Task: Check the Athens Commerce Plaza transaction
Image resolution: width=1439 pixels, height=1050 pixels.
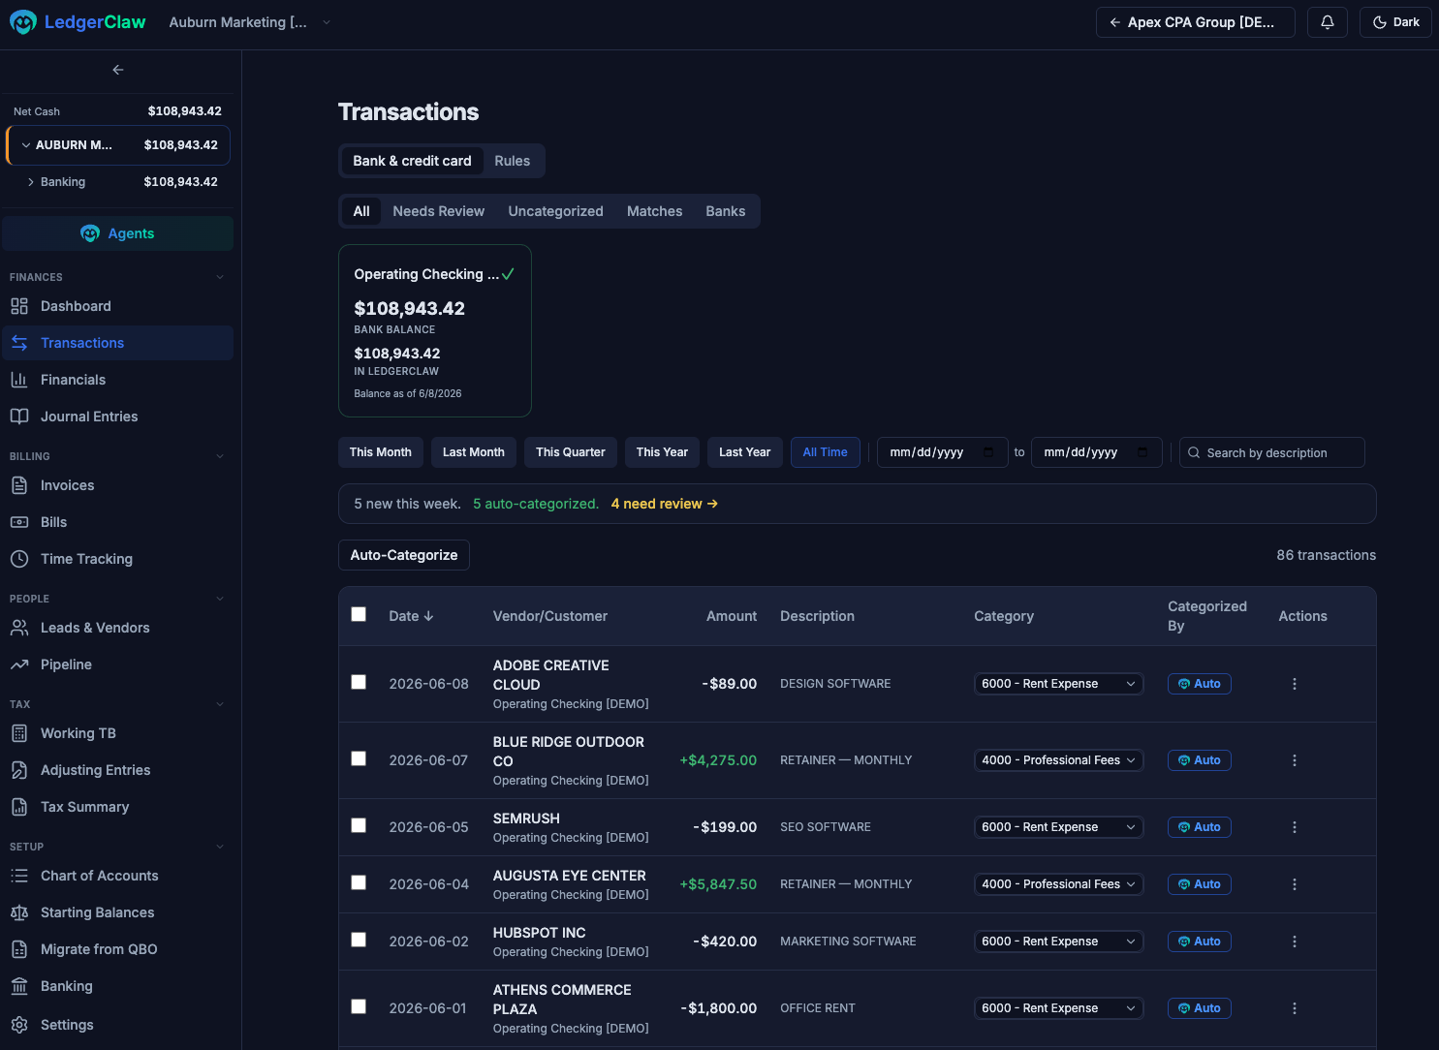Action: 359,1006
